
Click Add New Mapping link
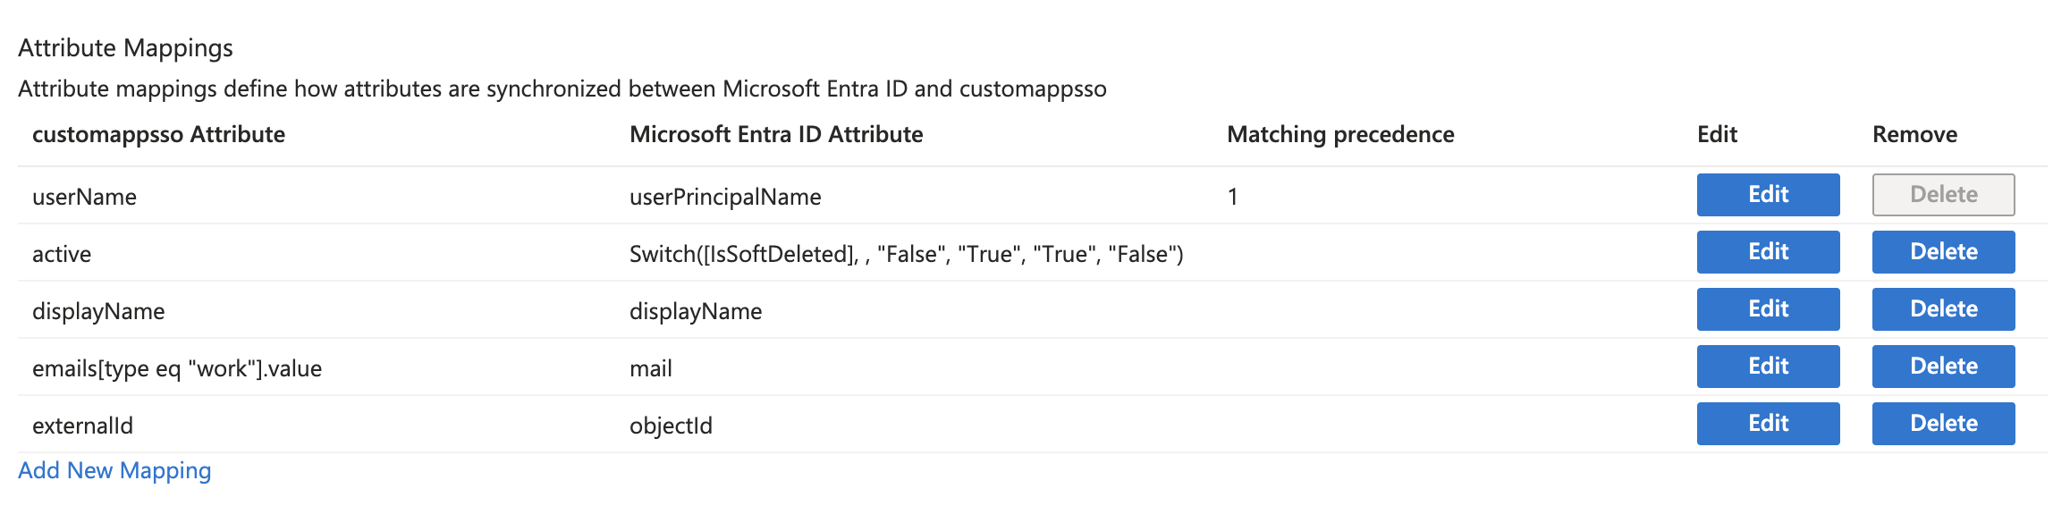(x=114, y=470)
